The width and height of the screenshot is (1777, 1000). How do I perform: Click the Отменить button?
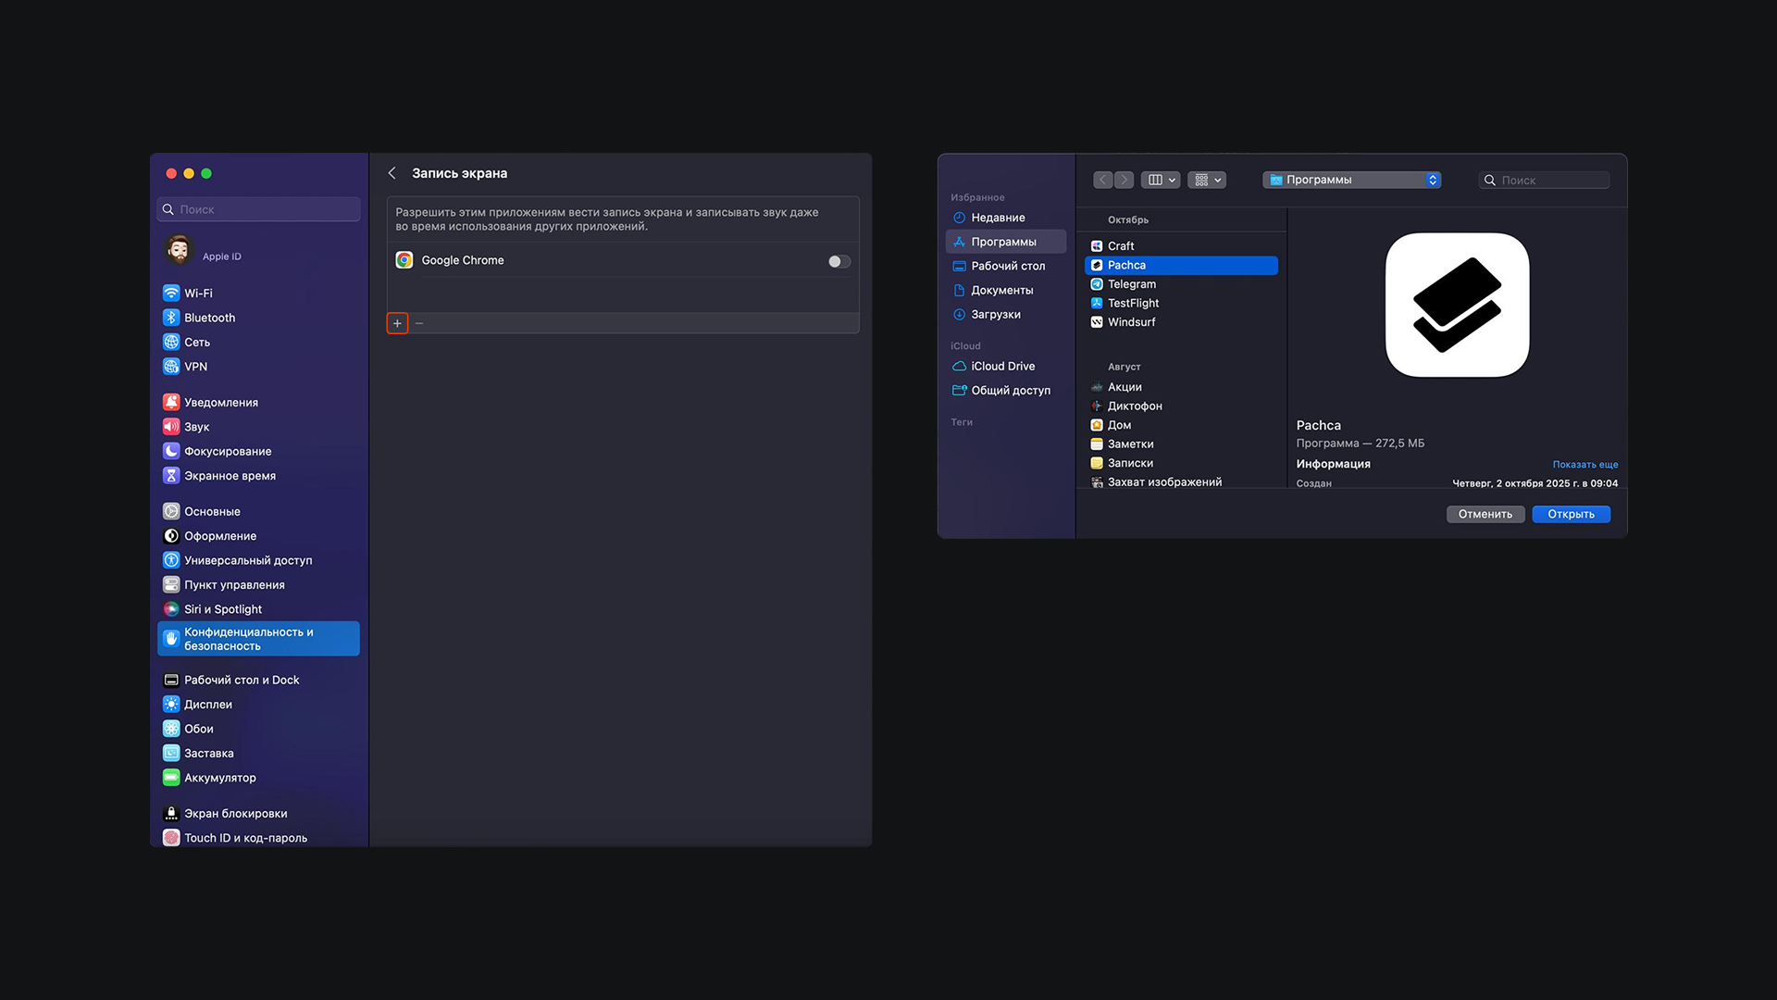coord(1485,514)
